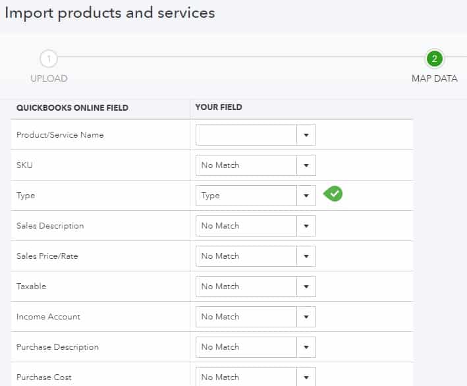Click the Income Account row label
The height and width of the screenshot is (386, 467).
[48, 317]
